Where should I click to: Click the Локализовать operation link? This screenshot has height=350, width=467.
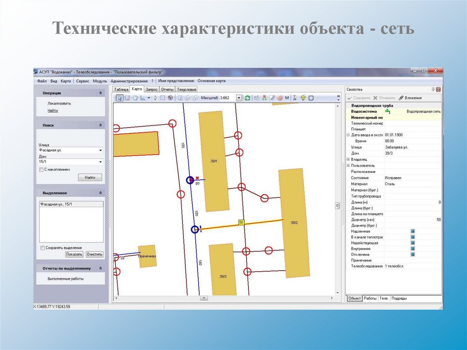(59, 104)
